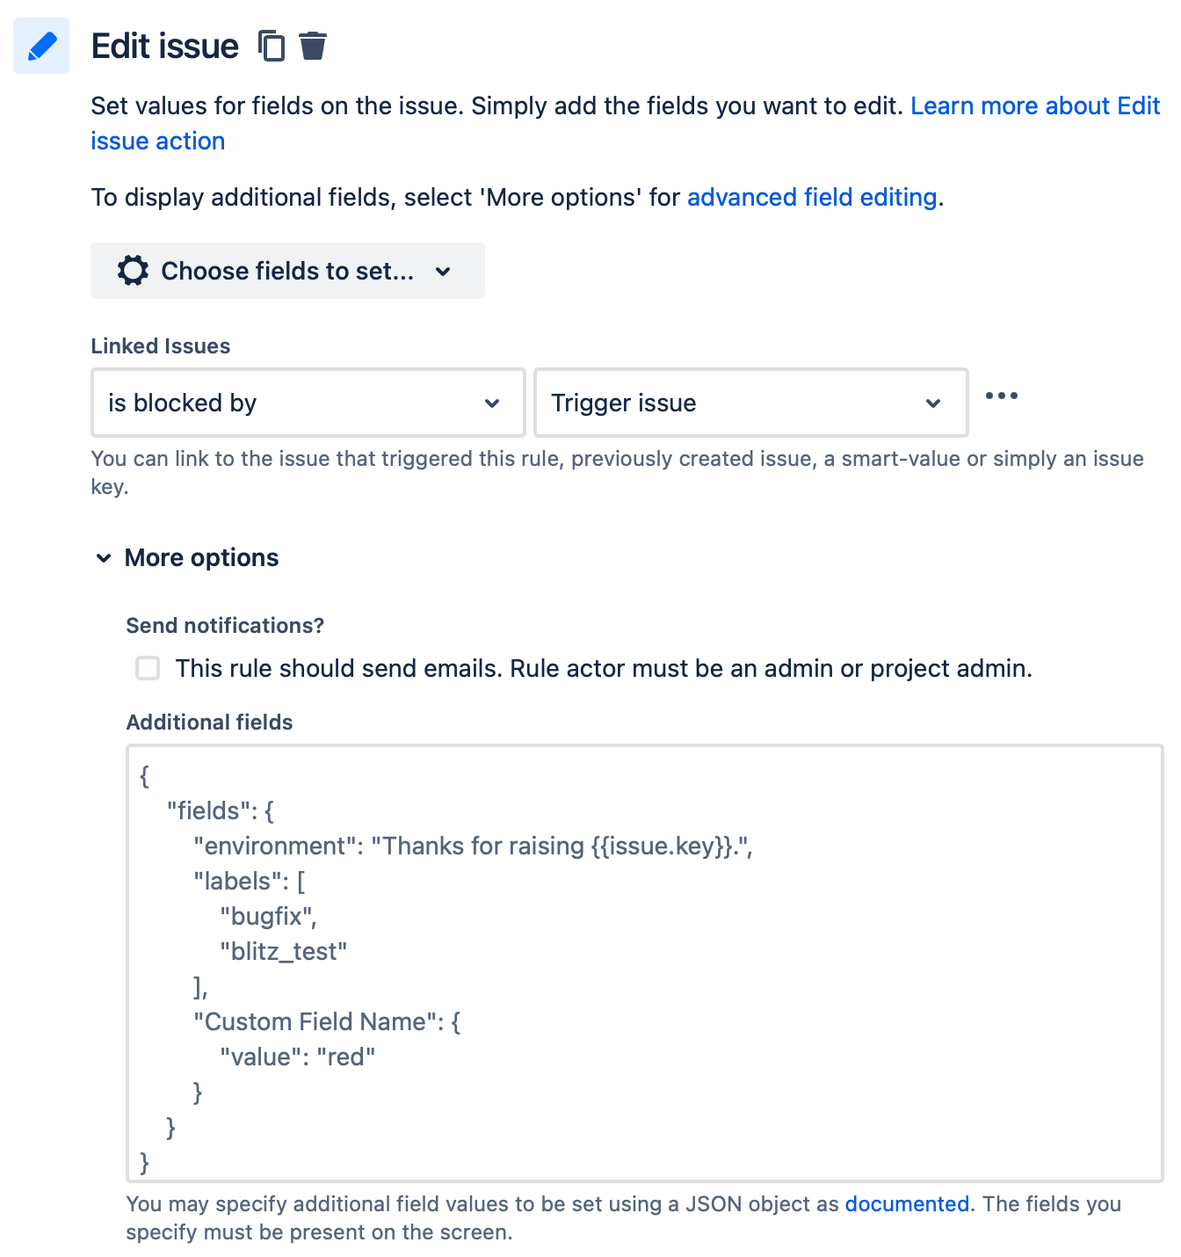Delete the Edit issue action via trash icon
This screenshot has height=1257, width=1181.
(x=313, y=45)
